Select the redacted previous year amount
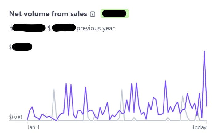 [63, 28]
